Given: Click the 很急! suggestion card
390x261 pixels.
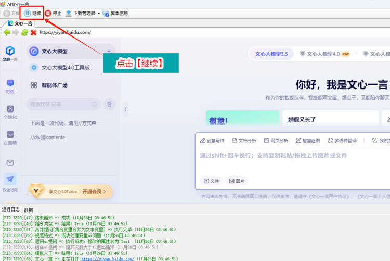Looking at the screenshot, I should coord(242,118).
